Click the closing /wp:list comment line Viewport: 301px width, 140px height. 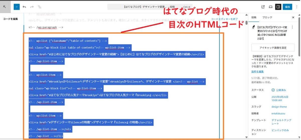tap(46, 136)
